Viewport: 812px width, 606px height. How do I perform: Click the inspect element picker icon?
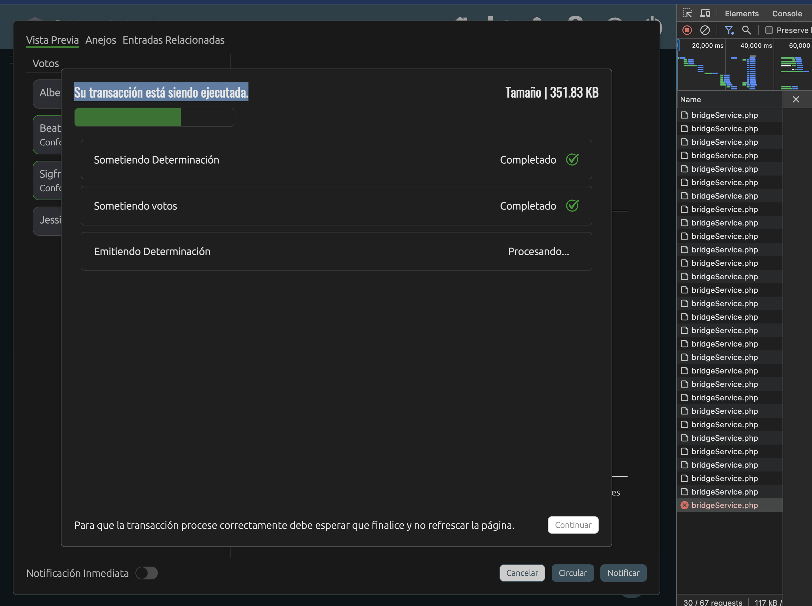click(x=687, y=13)
